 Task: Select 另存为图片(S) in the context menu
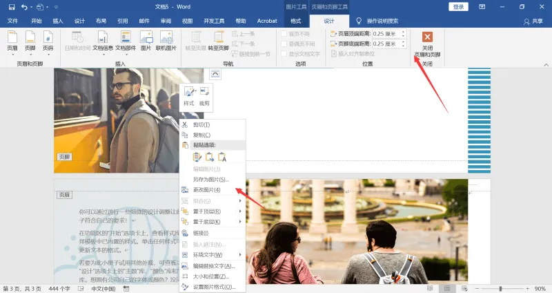pyautogui.click(x=213, y=180)
